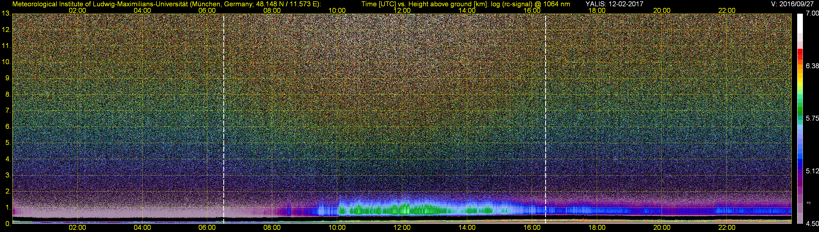Select the 08:00 label on the bottom time axis
Screen dimensions: 819x232
[272, 228]
